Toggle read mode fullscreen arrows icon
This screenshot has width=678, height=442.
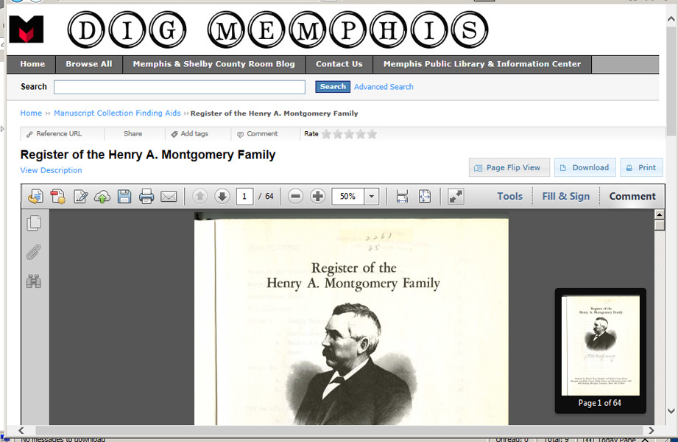(x=456, y=197)
